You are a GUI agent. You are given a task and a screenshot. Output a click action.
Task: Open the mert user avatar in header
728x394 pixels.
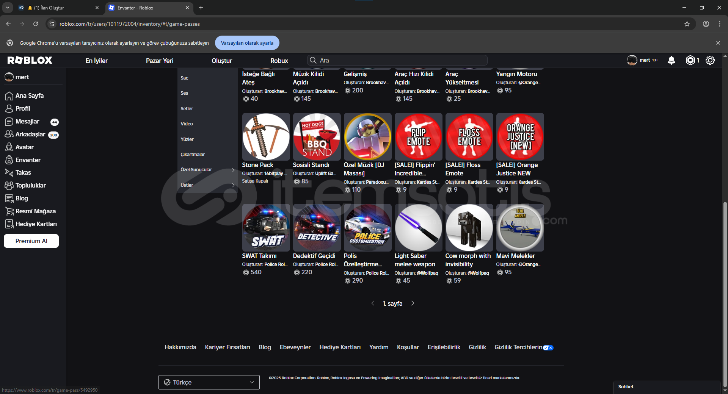point(632,60)
